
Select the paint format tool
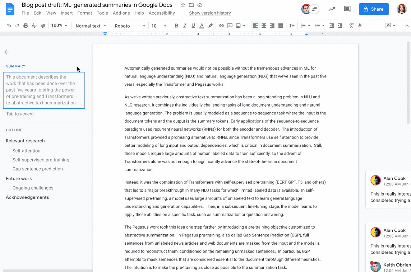tap(42, 25)
